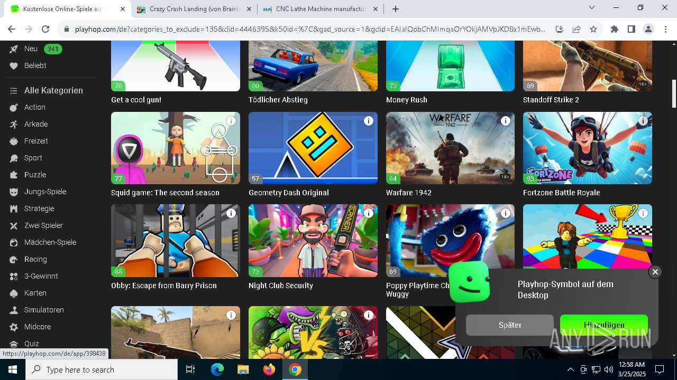677x380 pixels.
Task: Select the Action category icon
Action: (x=14, y=107)
